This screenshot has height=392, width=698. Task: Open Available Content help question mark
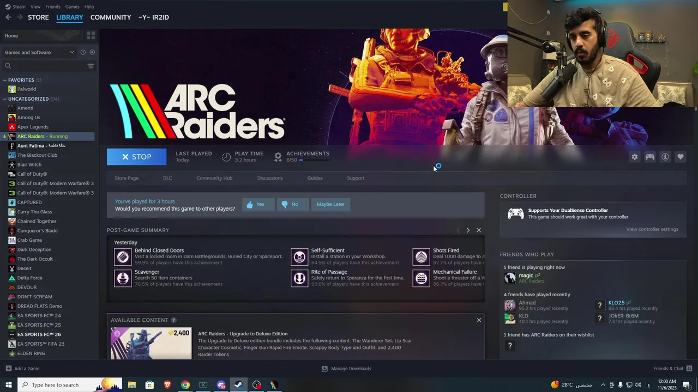(174, 320)
